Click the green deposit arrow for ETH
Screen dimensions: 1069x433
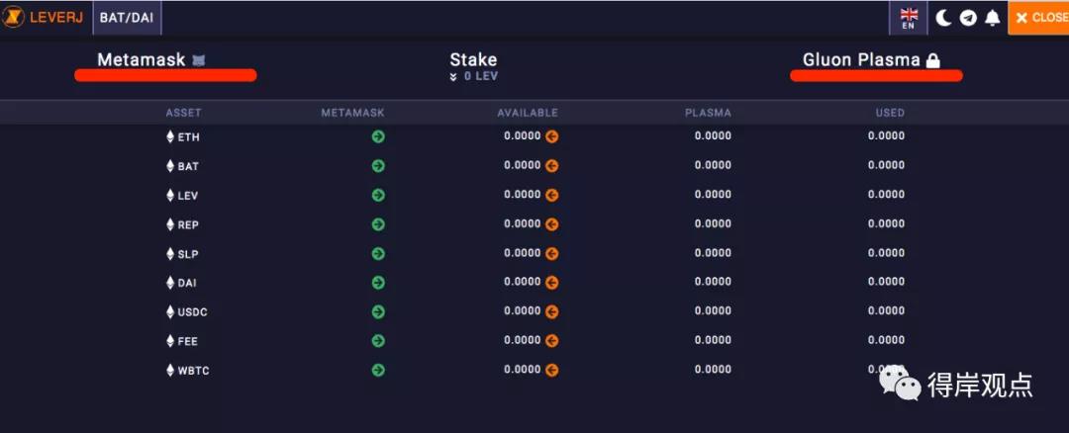click(378, 136)
